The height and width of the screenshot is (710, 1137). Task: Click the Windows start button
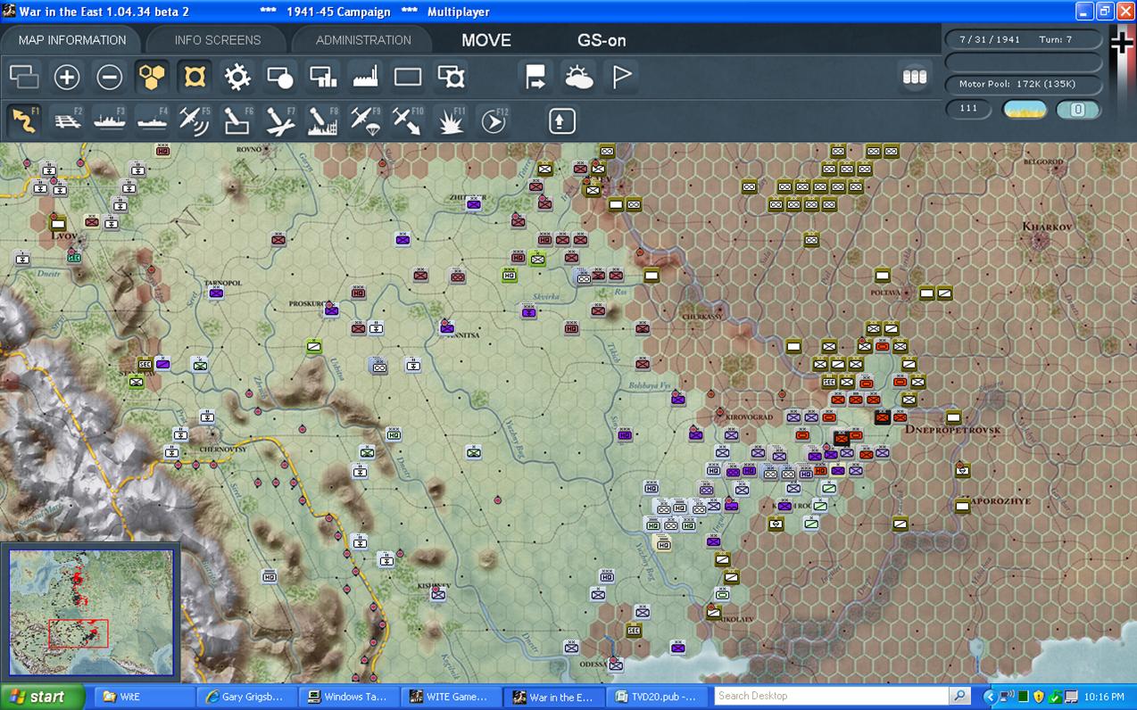[x=42, y=697]
